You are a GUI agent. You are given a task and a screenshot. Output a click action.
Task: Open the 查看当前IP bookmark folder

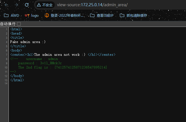click(102, 16)
